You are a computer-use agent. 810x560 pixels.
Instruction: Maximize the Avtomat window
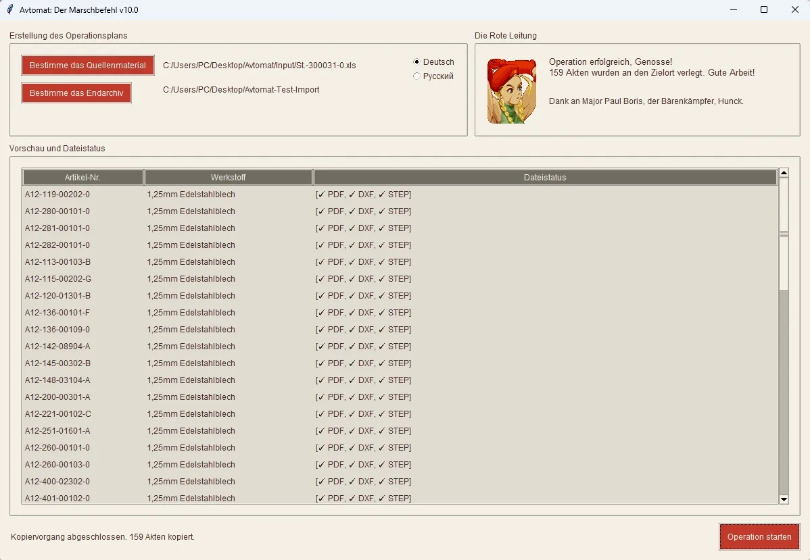[x=764, y=10]
